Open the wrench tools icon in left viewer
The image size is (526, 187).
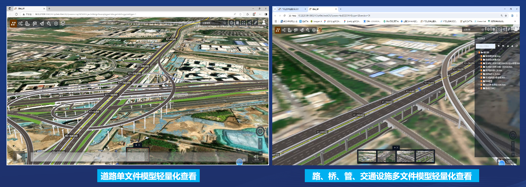click(49, 23)
